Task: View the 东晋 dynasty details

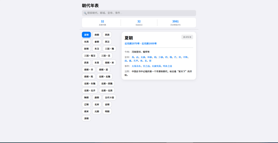Action: pyautogui.click(x=97, y=63)
